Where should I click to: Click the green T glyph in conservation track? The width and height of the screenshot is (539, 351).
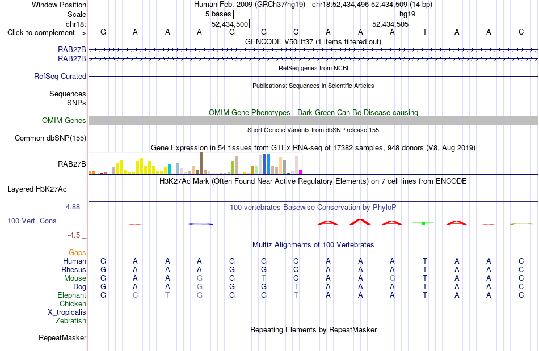423,223
